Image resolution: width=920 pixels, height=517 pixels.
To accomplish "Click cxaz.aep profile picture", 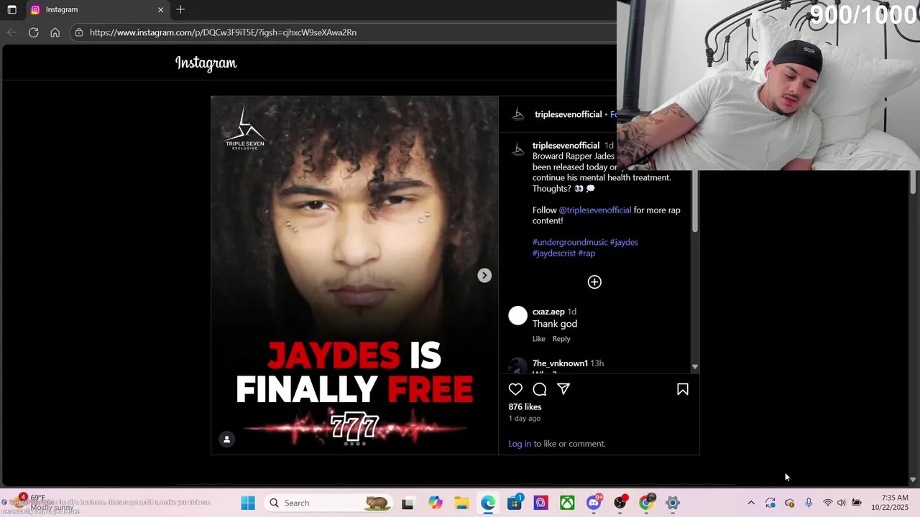I will (x=518, y=315).
